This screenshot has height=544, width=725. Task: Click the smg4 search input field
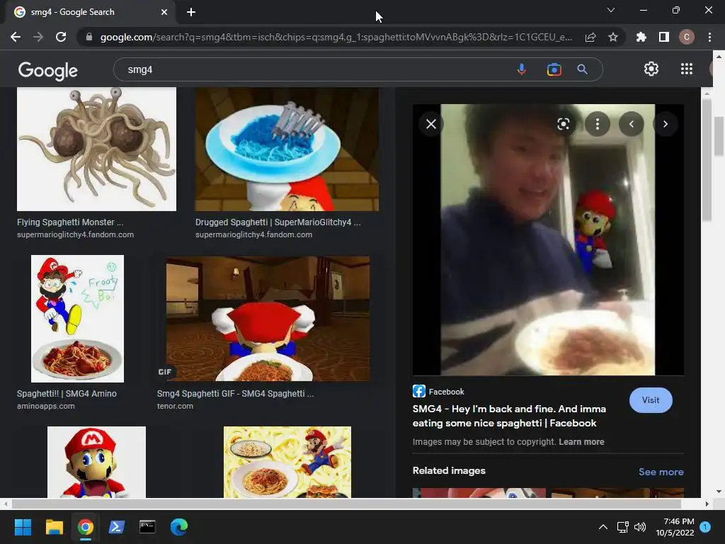pyautogui.click(x=314, y=69)
